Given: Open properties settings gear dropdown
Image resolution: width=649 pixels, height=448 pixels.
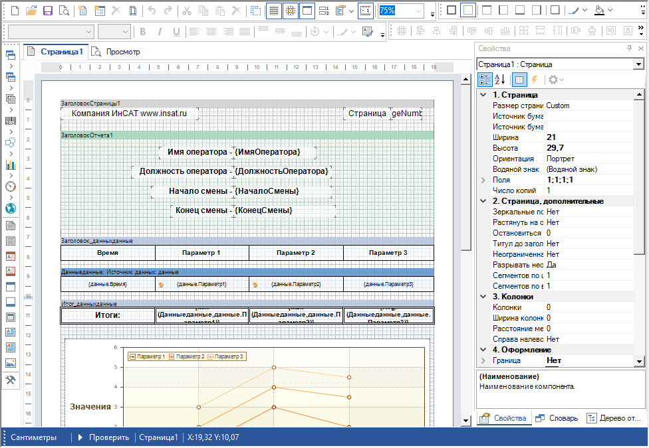Looking at the screenshot, I should click(556, 80).
